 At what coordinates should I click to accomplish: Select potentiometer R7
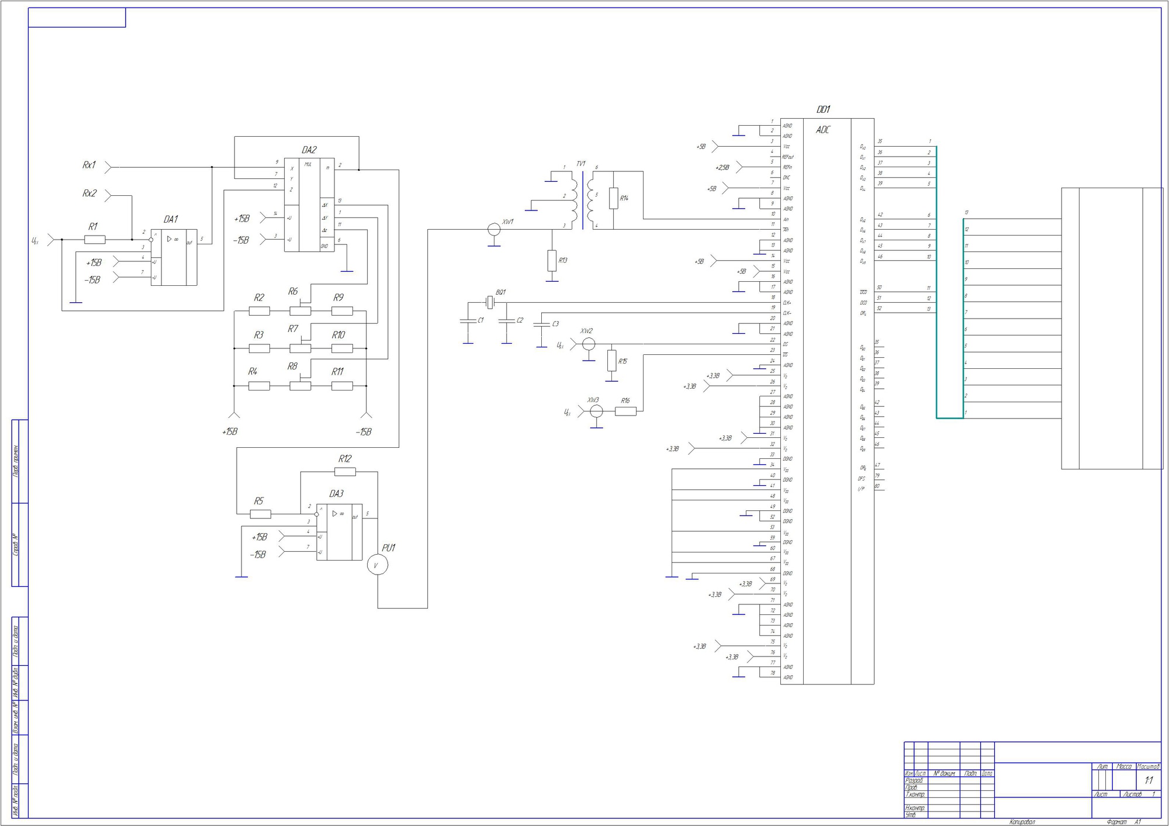[x=300, y=348]
